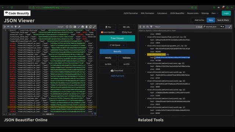
Task: Open Sitemap navigation item
Action: 205,13
